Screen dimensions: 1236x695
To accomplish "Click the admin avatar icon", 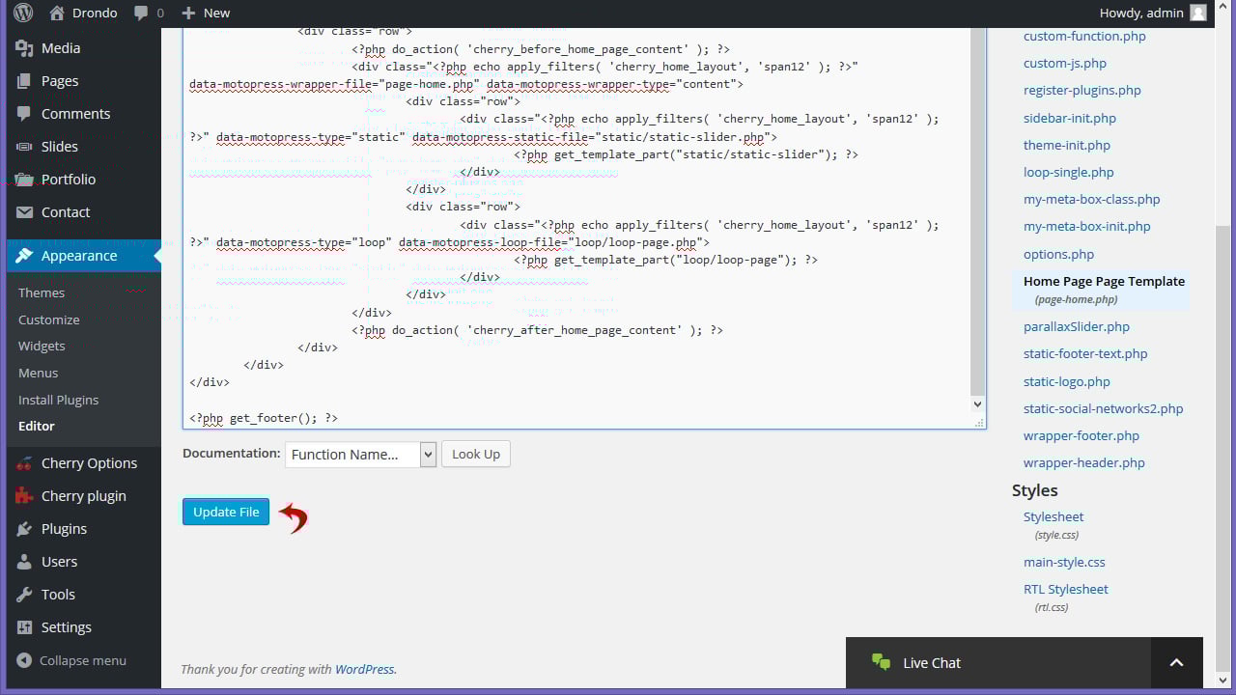I will (x=1198, y=13).
